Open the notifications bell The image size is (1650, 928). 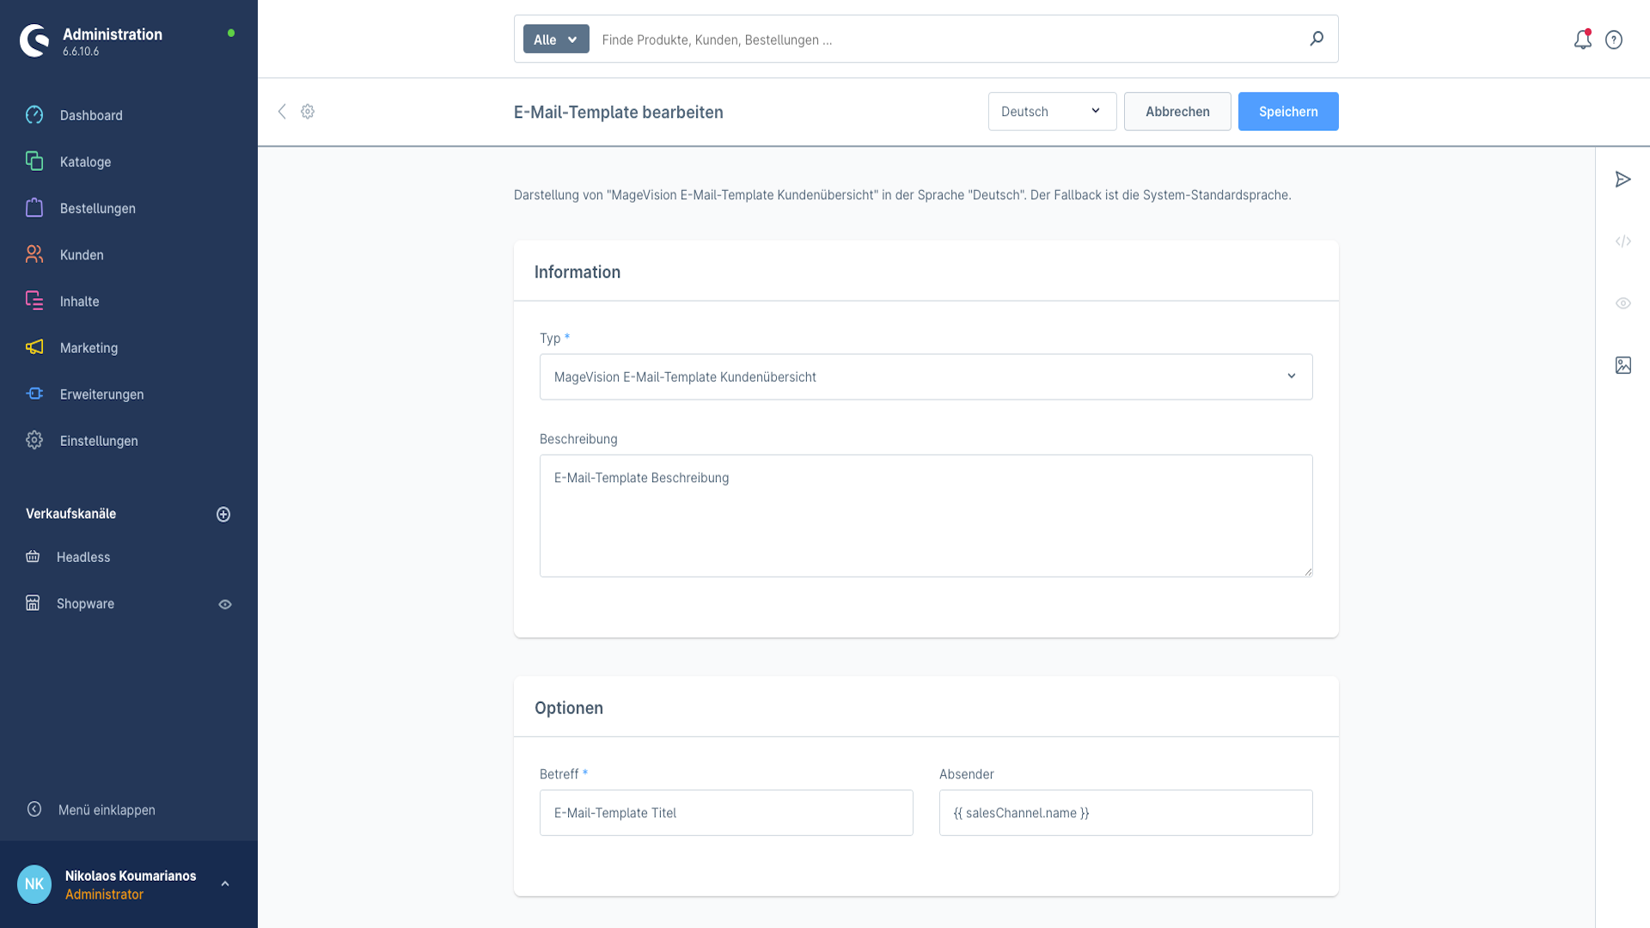tap(1582, 40)
